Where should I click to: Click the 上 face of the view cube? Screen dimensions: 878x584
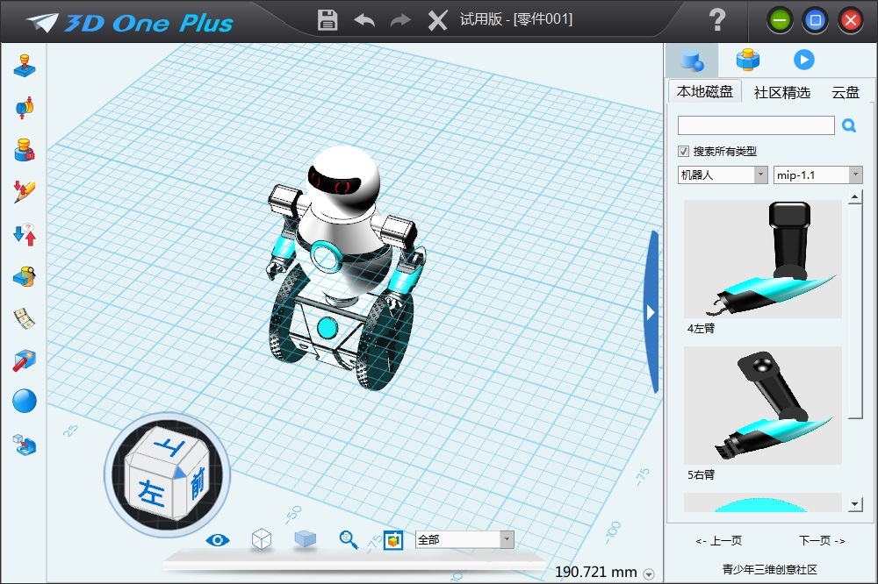pos(171,447)
